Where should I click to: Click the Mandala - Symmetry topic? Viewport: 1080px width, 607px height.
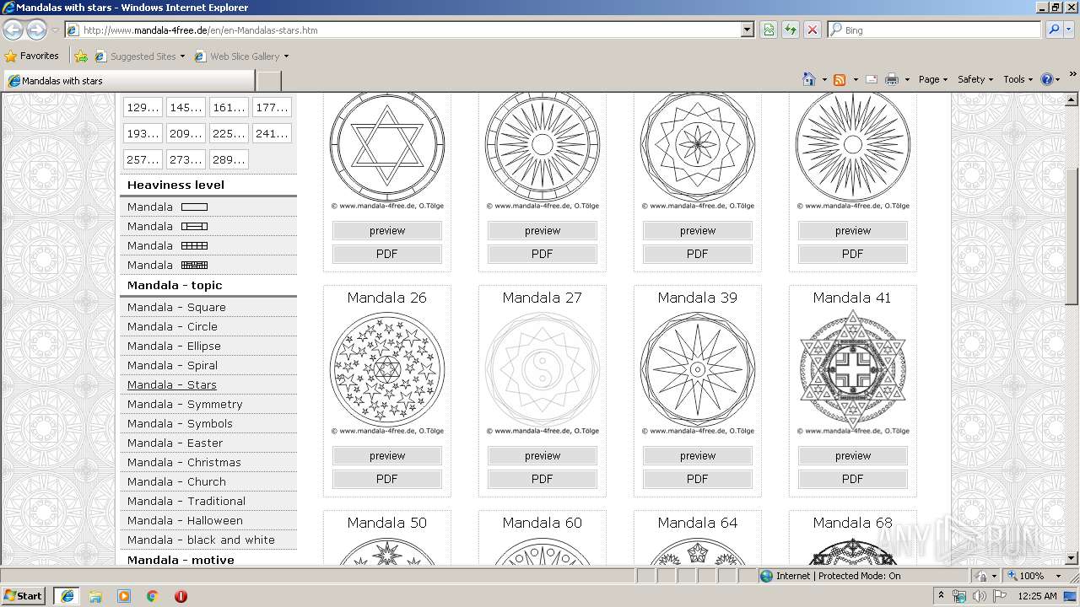[x=185, y=404]
